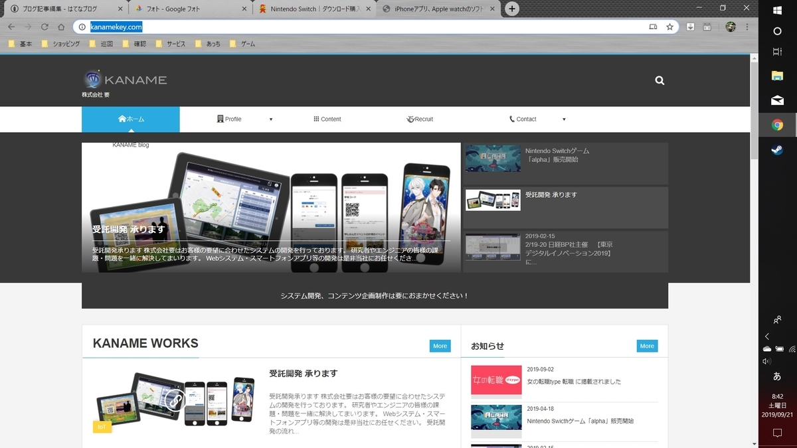Expand the Profile menu dropdown arrow
The image size is (797, 448).
271,119
